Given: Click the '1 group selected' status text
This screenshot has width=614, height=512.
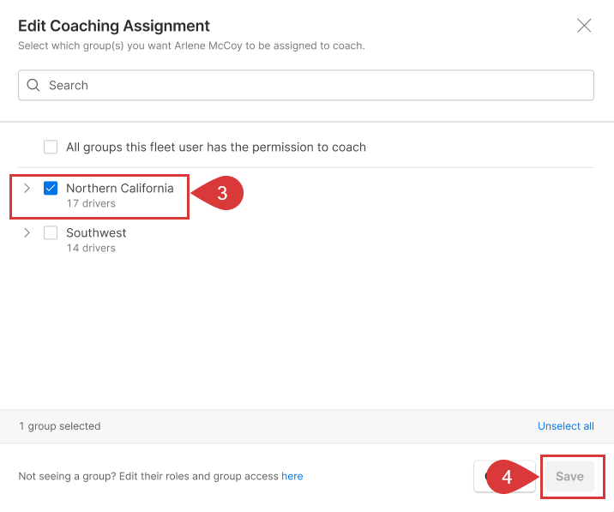Looking at the screenshot, I should pyautogui.click(x=60, y=426).
